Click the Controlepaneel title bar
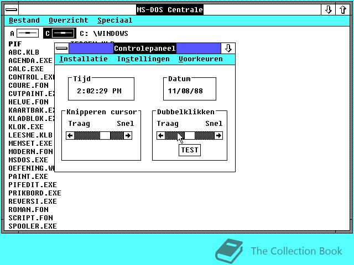354x265 pixels. (x=145, y=49)
